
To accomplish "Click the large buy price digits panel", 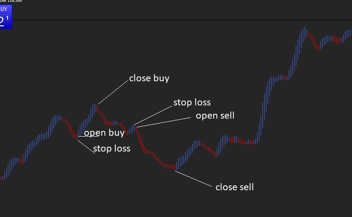I will (6, 21).
